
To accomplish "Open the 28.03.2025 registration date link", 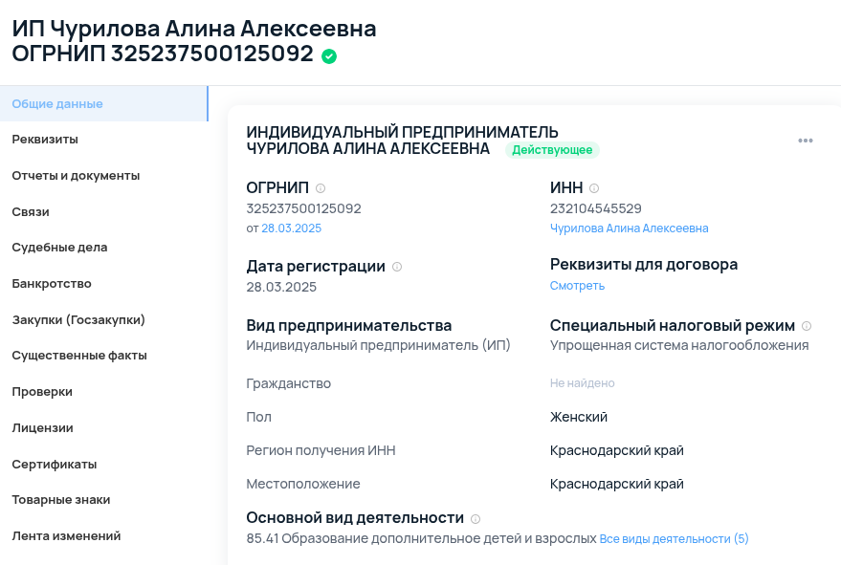I will tap(290, 228).
